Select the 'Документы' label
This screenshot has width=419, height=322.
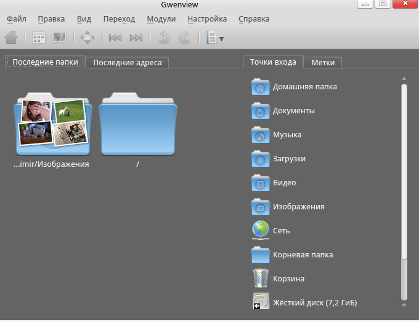(x=294, y=111)
